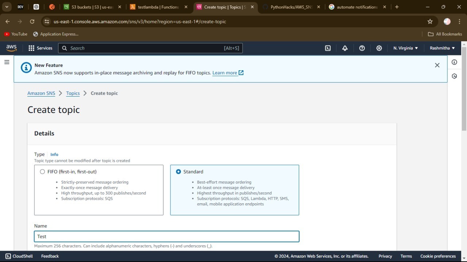The height and width of the screenshot is (262, 467).
Task: Go to Topics breadcrumb link
Action: coord(73,93)
